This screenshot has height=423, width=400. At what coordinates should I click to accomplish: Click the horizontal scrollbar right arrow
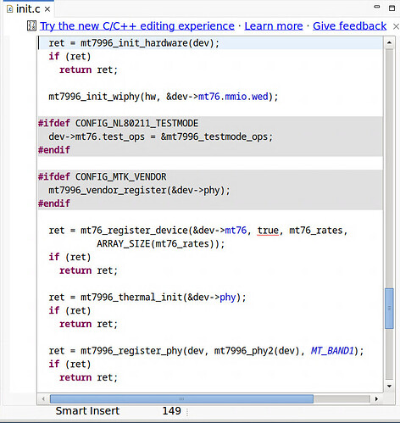coord(376,399)
